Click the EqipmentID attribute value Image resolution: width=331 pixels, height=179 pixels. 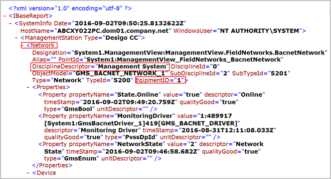(179, 80)
